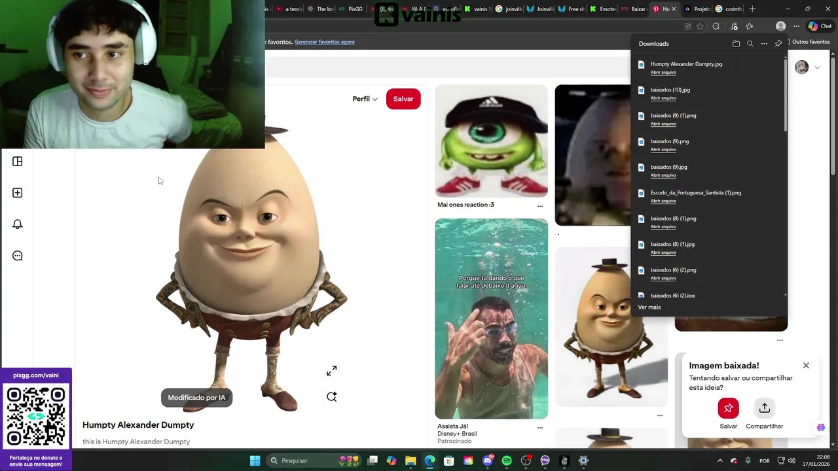Open volume control in system tray
Screen dimensions: 838x471
(792, 461)
